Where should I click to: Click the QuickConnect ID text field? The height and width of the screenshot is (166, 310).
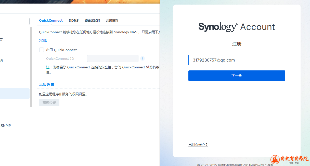point(112,58)
